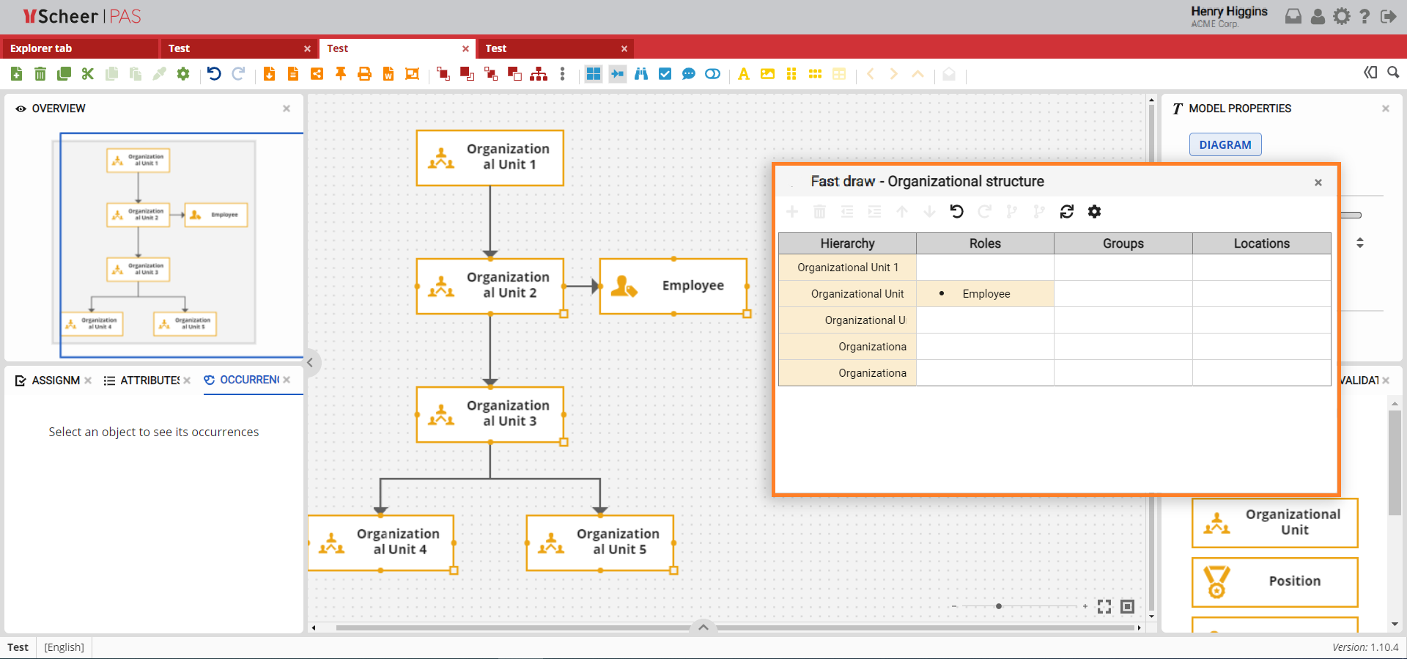Toggle the blue arrow snap button
Viewport: 1407px width, 659px height.
click(x=618, y=74)
